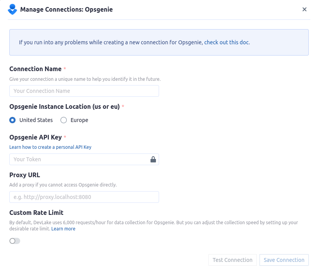
Task: Click the padlock icon in the token field
Action: pos(153,159)
